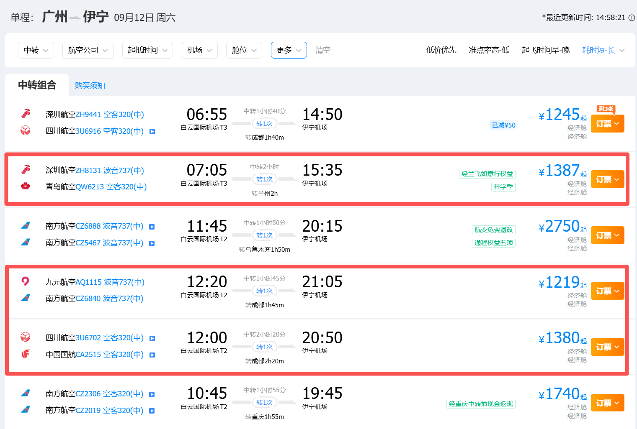Click the blue square icon next to CZ2019
Screen dimensions: 637x429
click(x=152, y=411)
